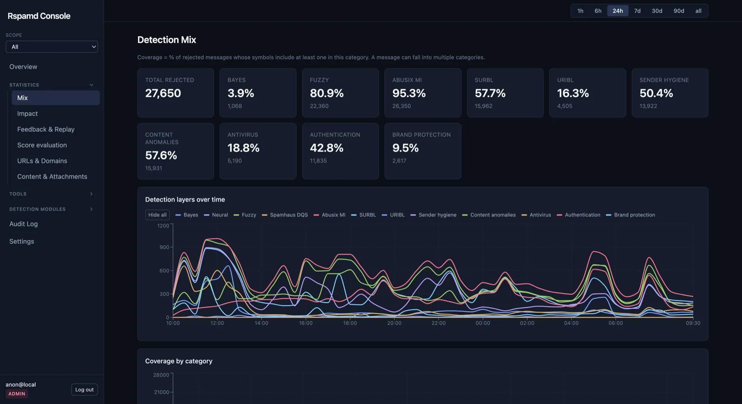Click the Authentication 42.8% card

340,151
